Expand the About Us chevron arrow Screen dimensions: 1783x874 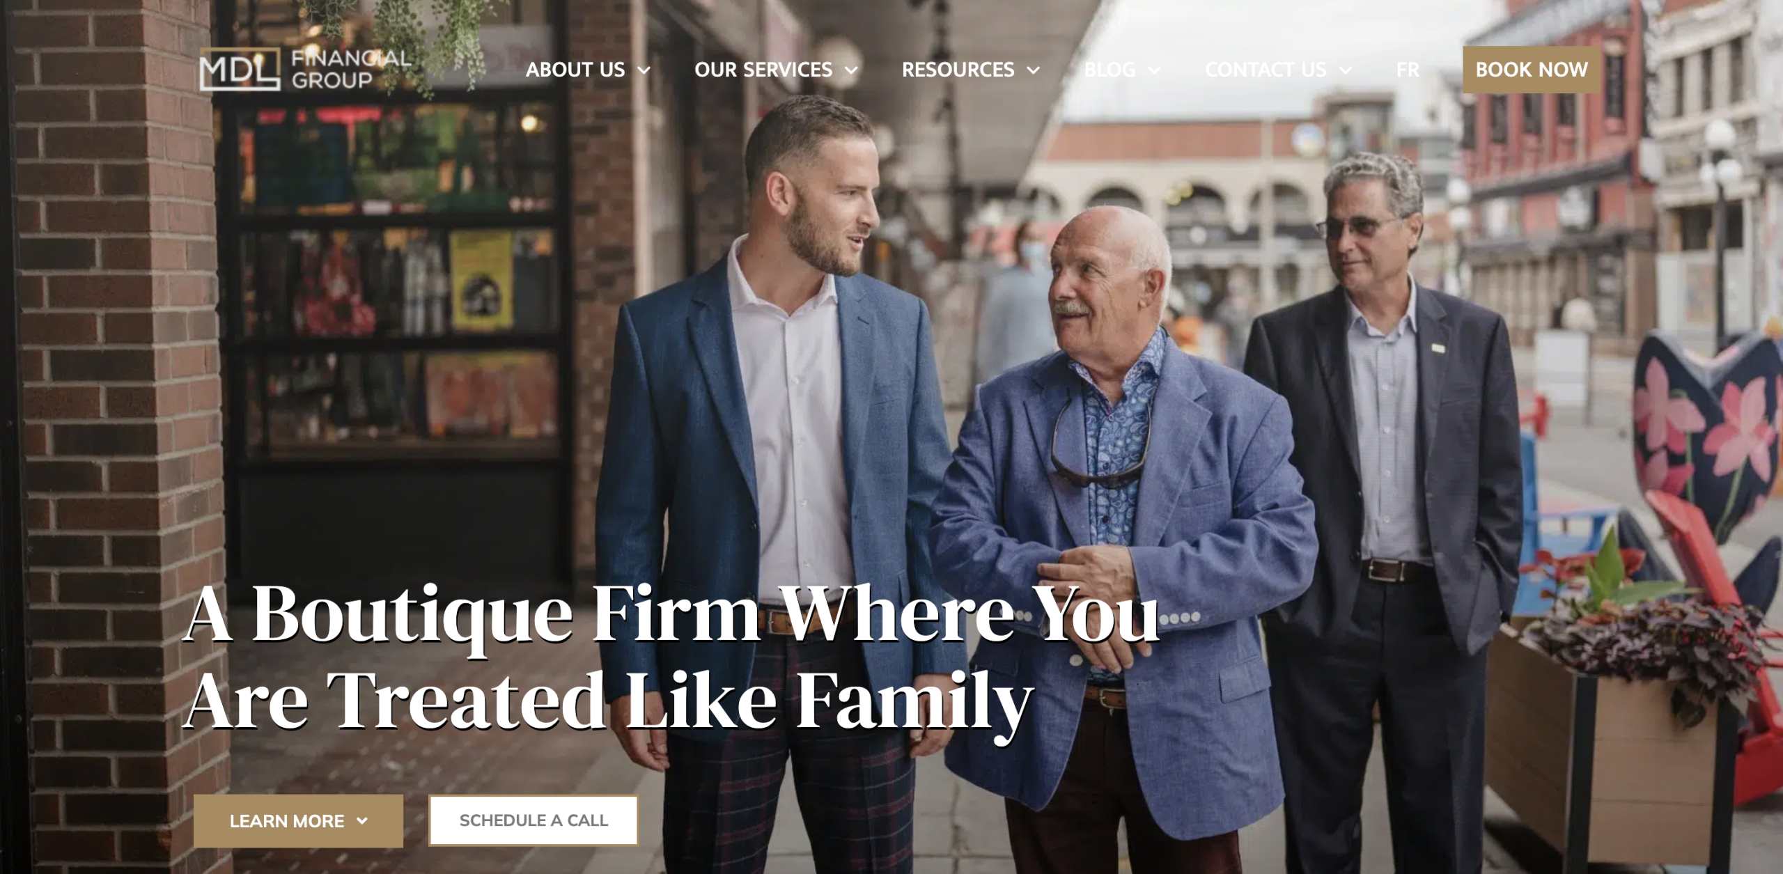pos(644,70)
